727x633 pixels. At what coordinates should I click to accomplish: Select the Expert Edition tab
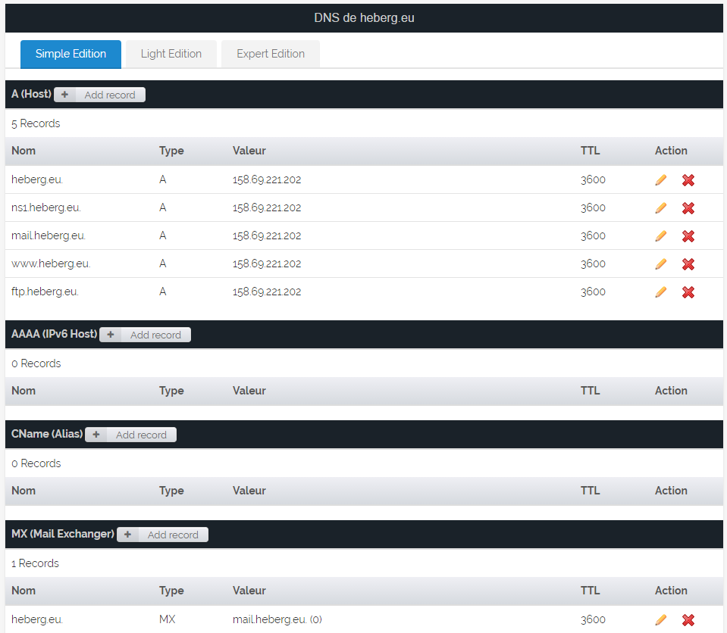tap(271, 54)
